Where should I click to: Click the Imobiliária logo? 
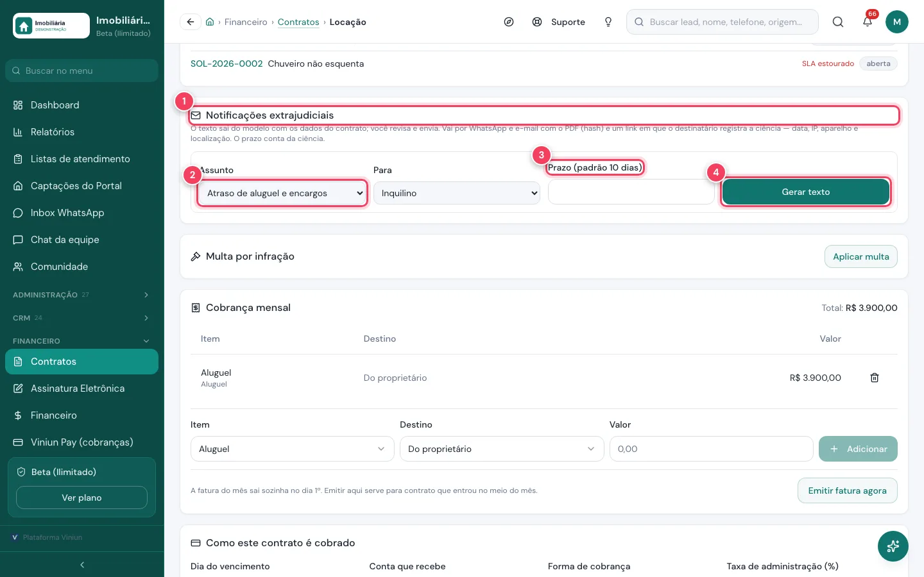click(x=51, y=26)
